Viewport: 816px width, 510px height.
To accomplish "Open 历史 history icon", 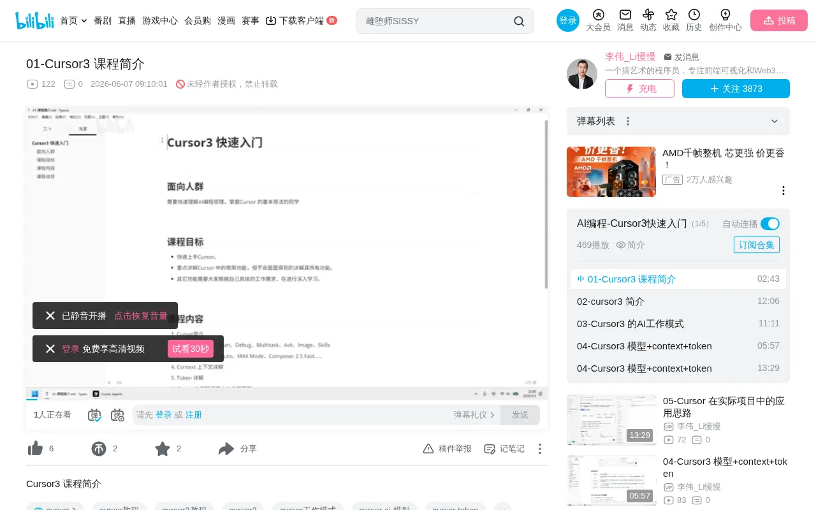I will 694,15.
